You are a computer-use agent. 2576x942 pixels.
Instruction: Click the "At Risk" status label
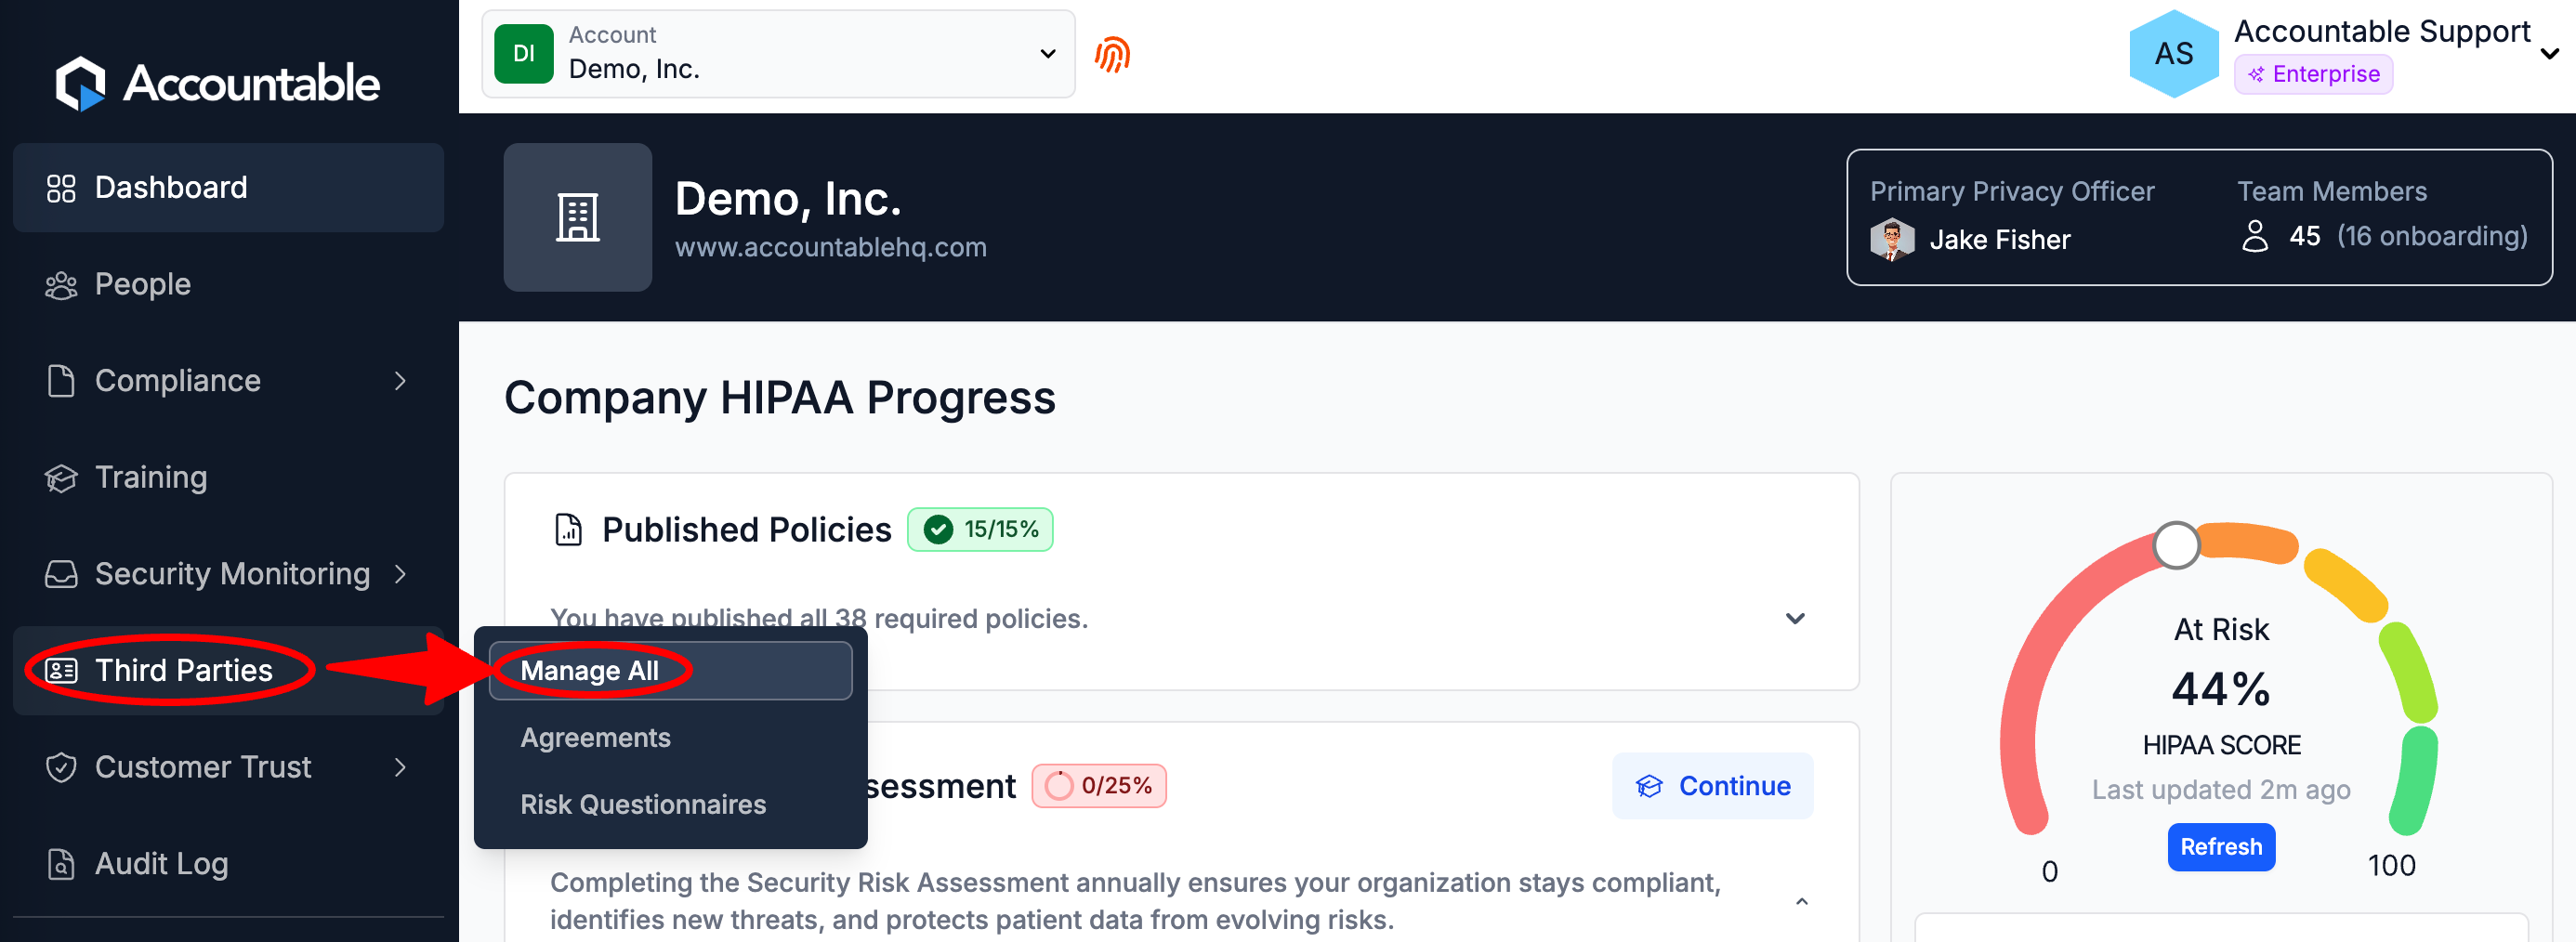[2221, 630]
